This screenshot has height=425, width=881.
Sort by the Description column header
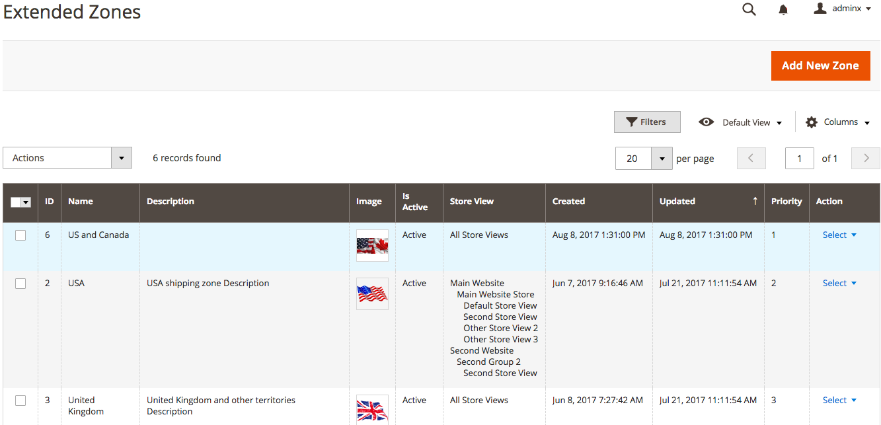click(245, 202)
